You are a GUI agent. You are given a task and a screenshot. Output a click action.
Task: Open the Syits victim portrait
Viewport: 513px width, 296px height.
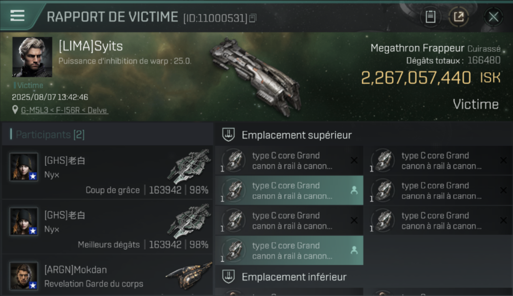tap(32, 57)
